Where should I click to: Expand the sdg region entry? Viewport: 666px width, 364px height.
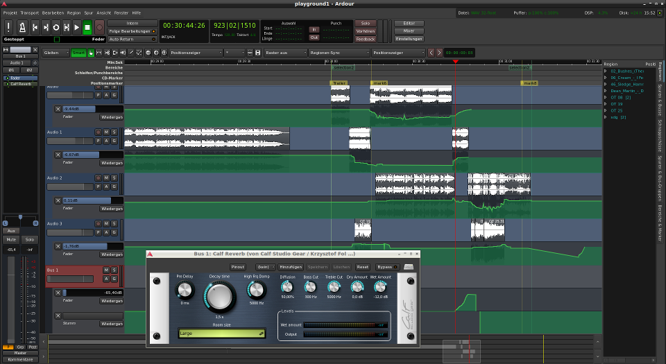point(605,117)
